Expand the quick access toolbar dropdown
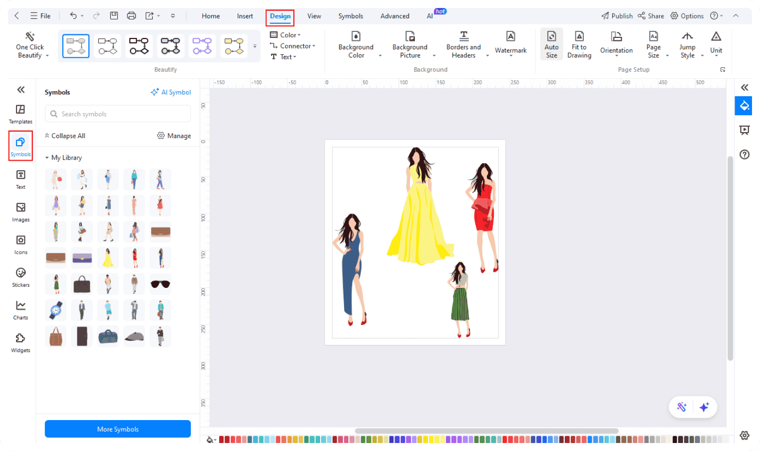The image size is (760, 451). tap(173, 16)
